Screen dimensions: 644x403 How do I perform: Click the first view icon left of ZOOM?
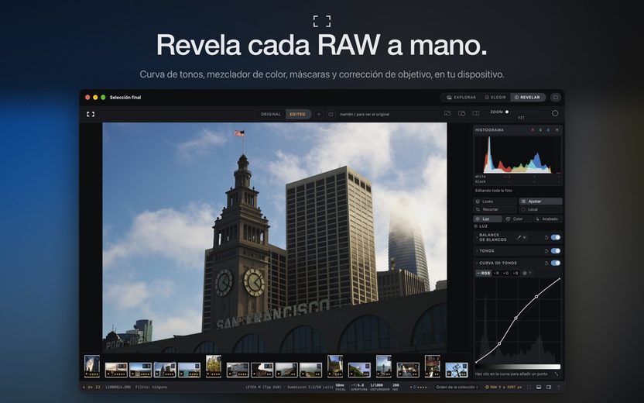click(x=447, y=113)
